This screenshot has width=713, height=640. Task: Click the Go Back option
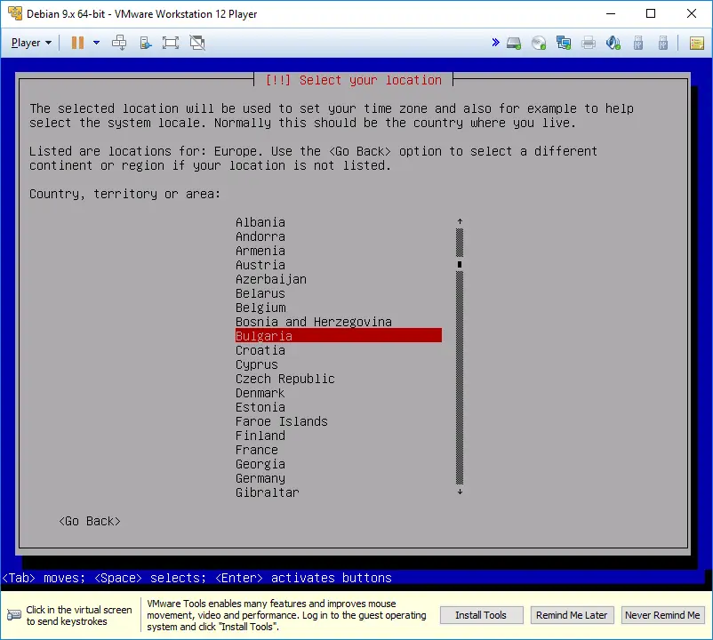pos(89,521)
